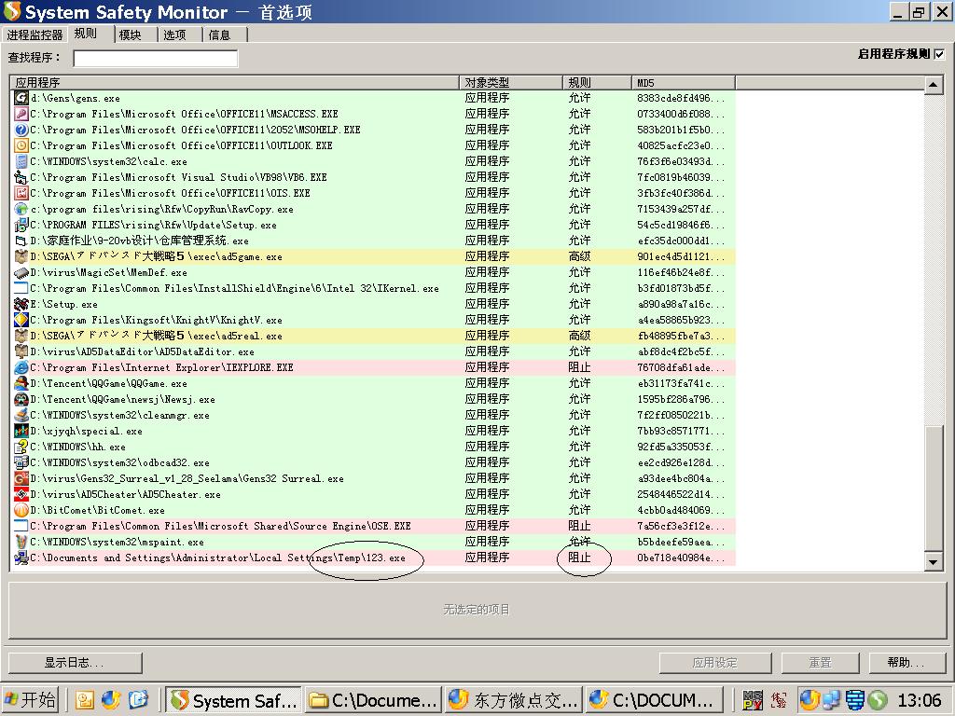
Task: Click the OIS.EXE row icon
Action: point(21,193)
